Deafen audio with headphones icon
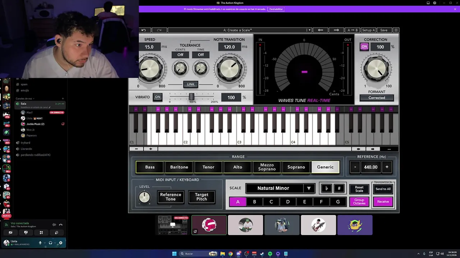Viewport: 460px width, 258px height. (50, 243)
